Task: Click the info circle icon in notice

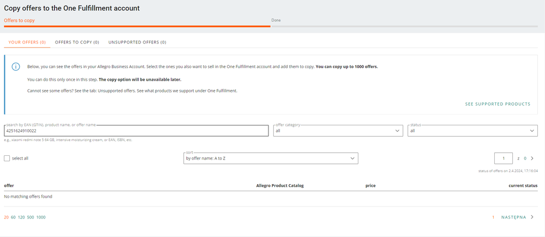Action: pyautogui.click(x=16, y=66)
